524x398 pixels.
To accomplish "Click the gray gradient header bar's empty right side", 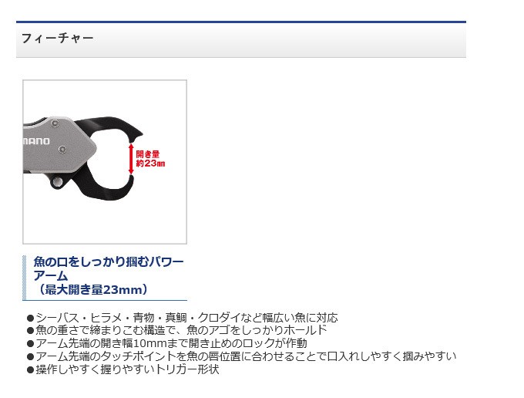I will [347, 39].
